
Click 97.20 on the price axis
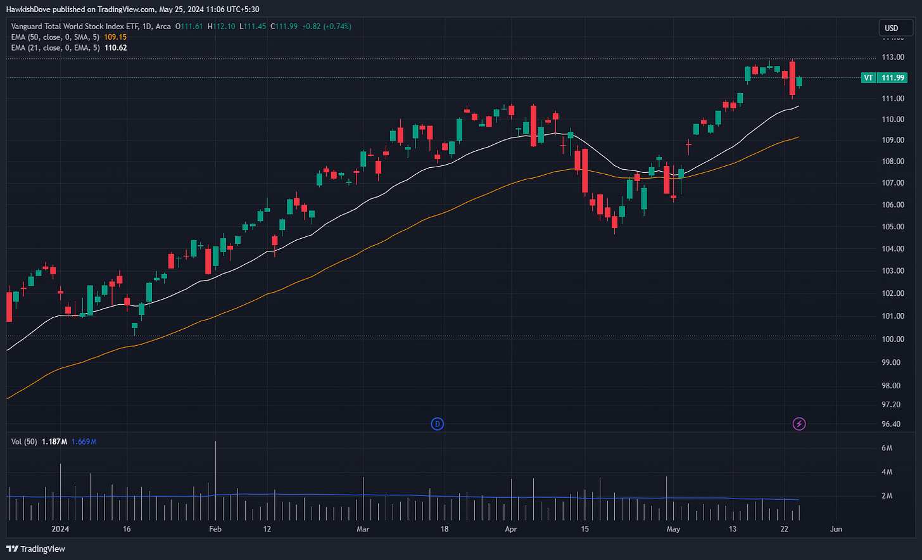click(x=891, y=405)
